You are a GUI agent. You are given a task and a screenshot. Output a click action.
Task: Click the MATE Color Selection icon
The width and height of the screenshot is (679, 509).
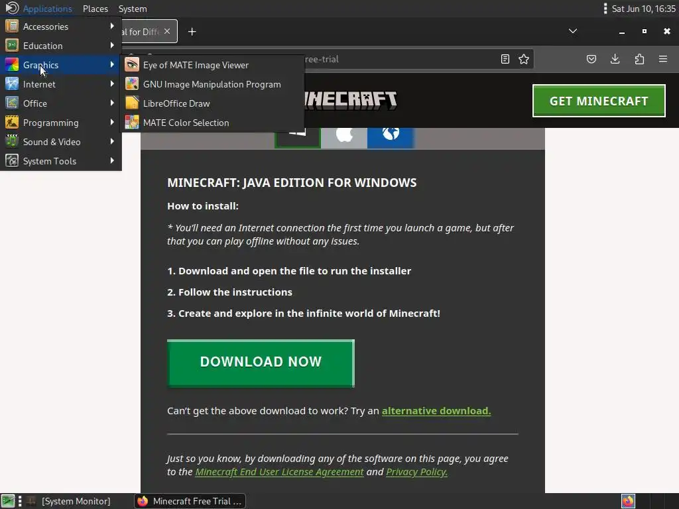pos(132,123)
